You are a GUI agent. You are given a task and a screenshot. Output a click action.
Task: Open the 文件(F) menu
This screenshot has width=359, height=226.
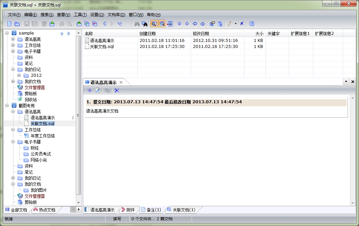(x=14, y=15)
